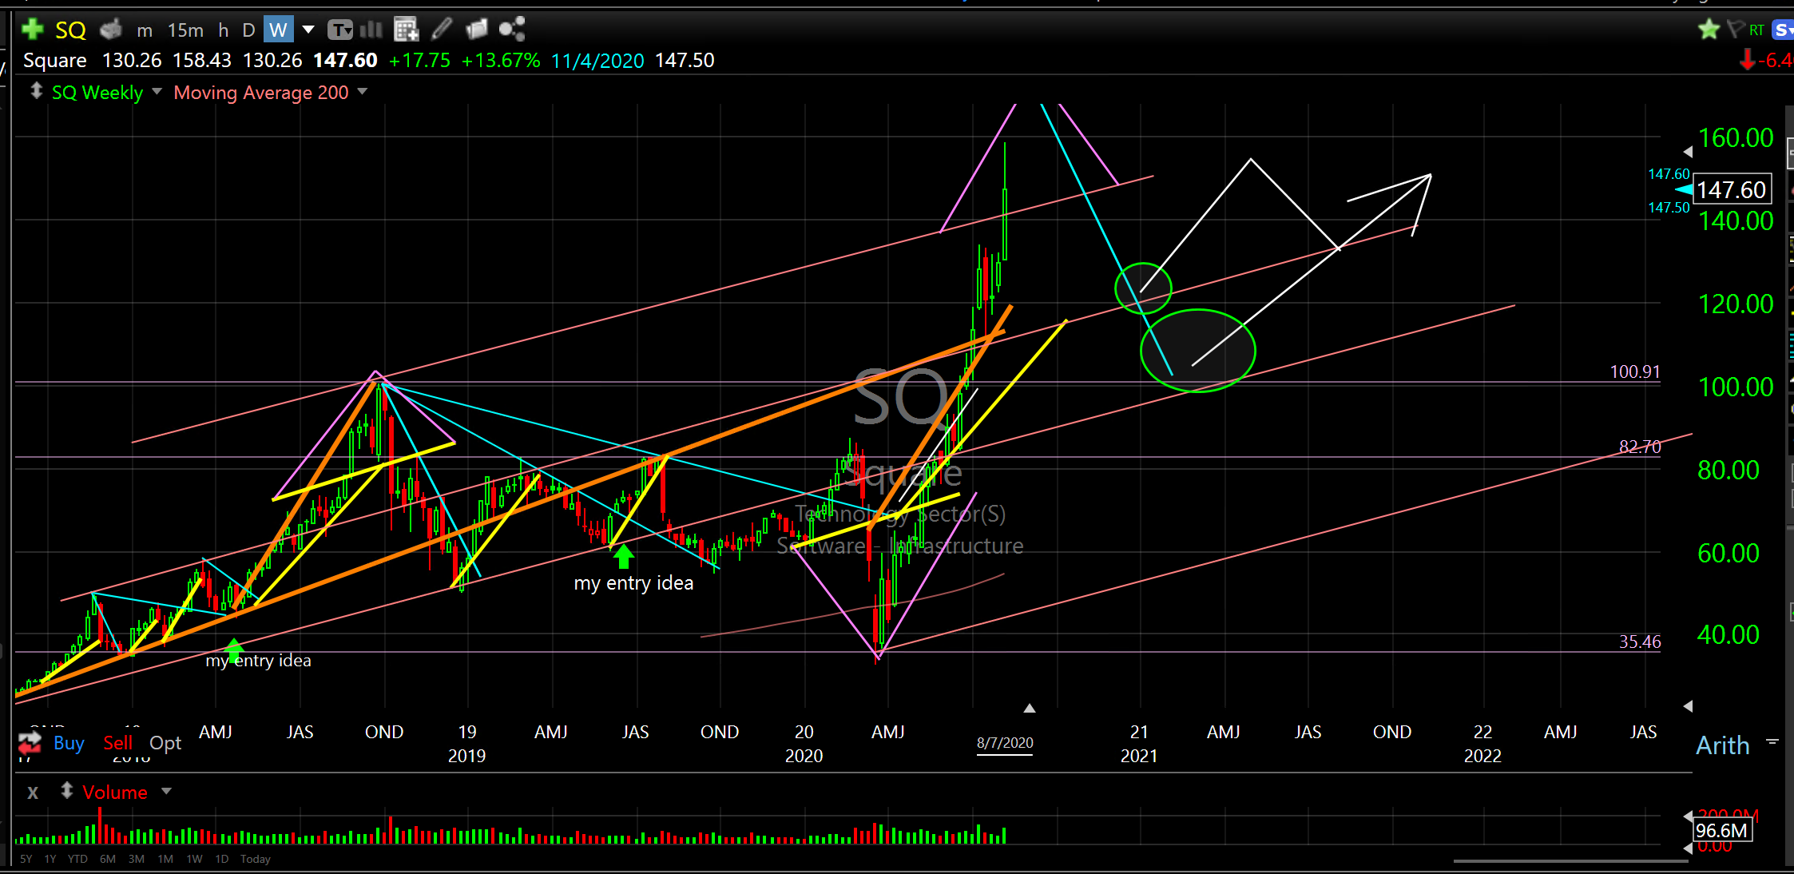Viewport: 1794px width, 874px height.
Task: Switch to the D daily timeframe
Action: [x=248, y=30]
